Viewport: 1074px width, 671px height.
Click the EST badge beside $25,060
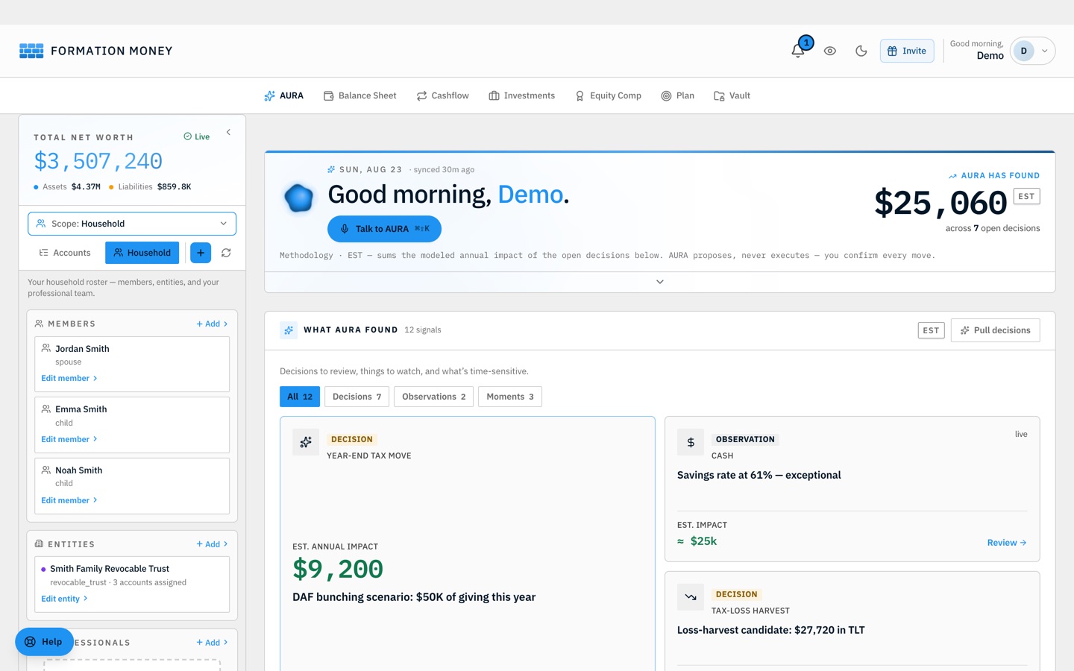[x=1027, y=196]
